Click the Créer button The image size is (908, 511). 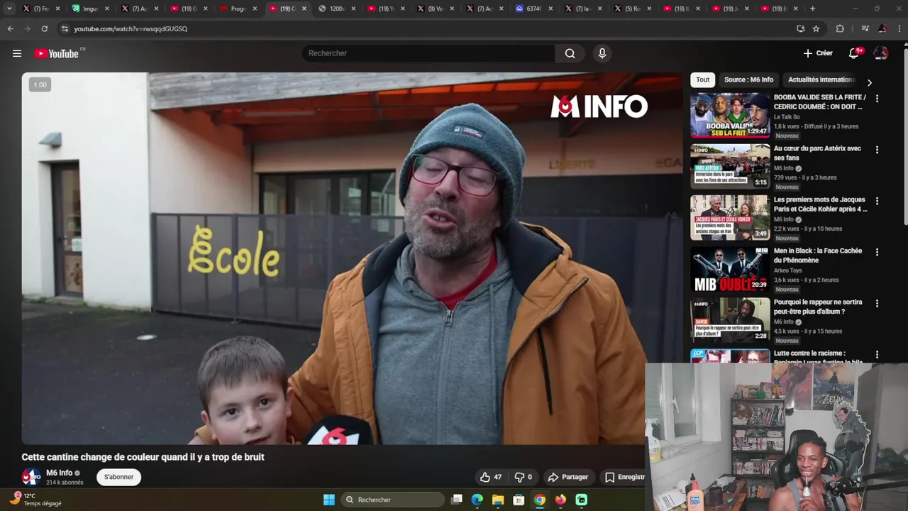tap(818, 53)
